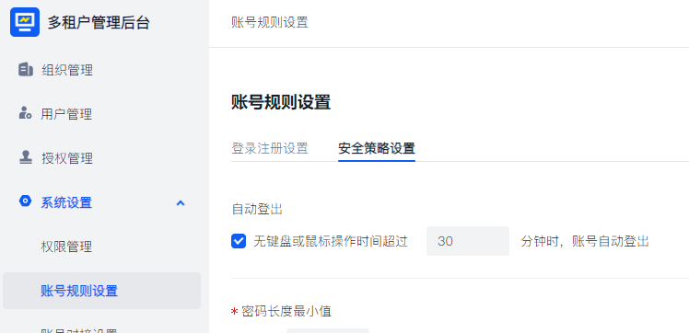
Task: Open the 组织管理 menu label
Action: 67,70
